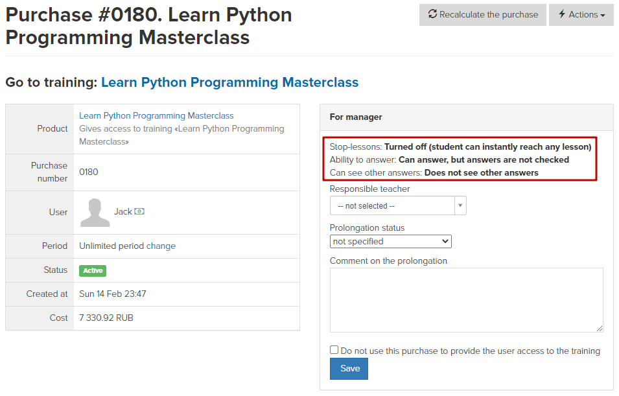This screenshot has width=619, height=396.
Task: Tick the 'Do not use this purchase' checkbox
Action: (334, 350)
